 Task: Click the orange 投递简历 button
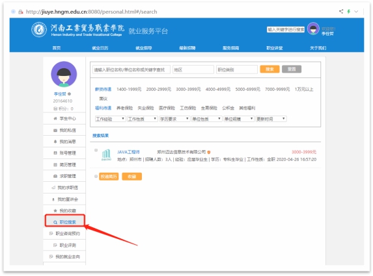[109, 177]
